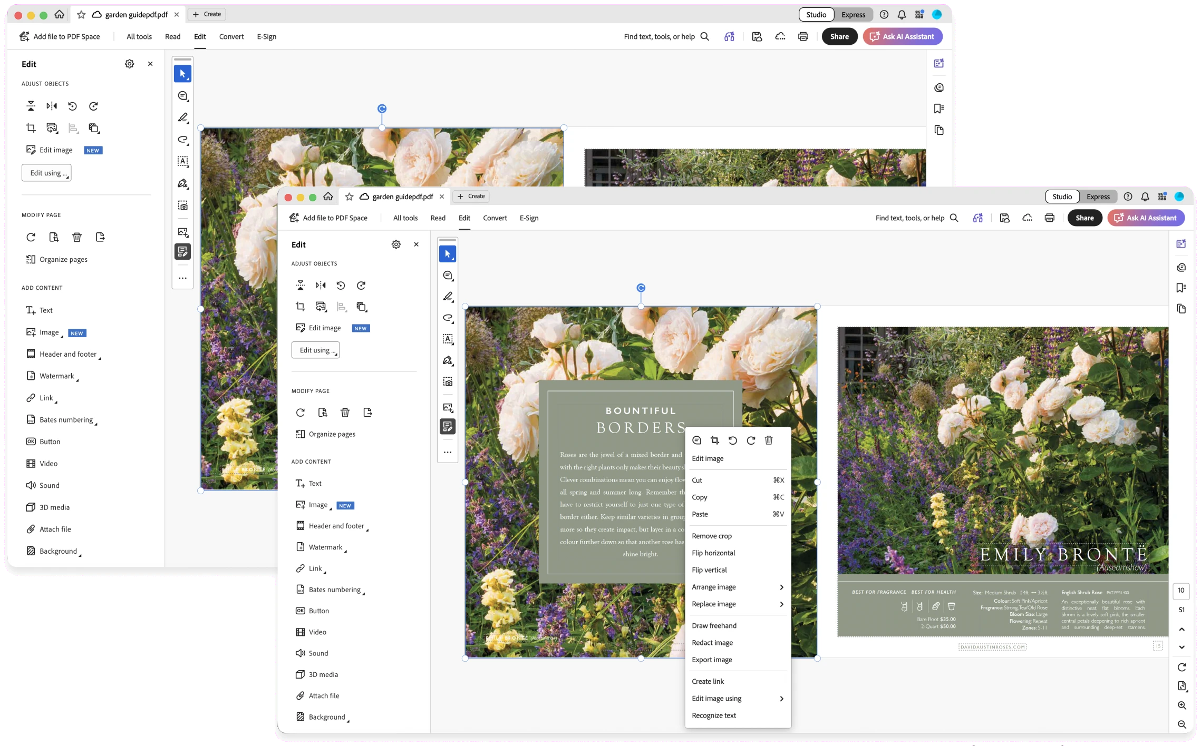Switch to Studio mode in back window
This screenshot has height=746, width=1201.
point(816,15)
